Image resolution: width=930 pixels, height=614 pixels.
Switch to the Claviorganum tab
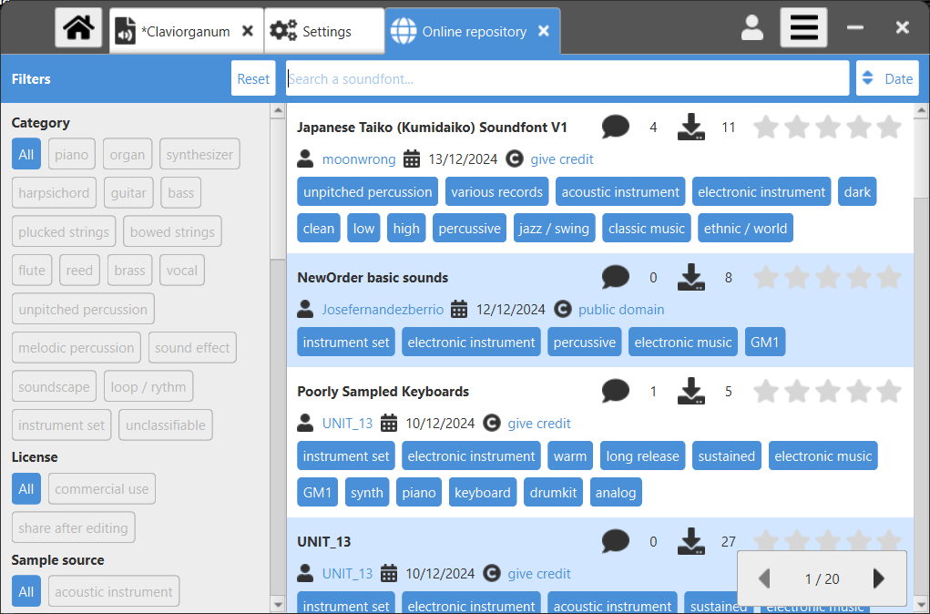click(185, 32)
